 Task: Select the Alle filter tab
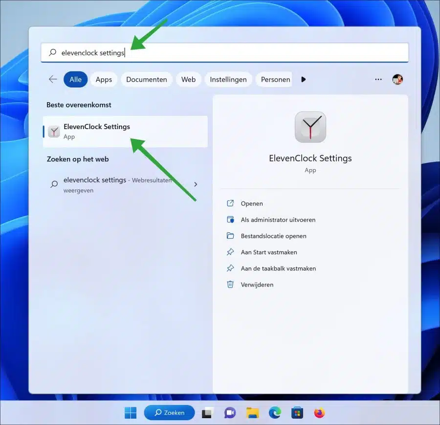click(x=75, y=79)
